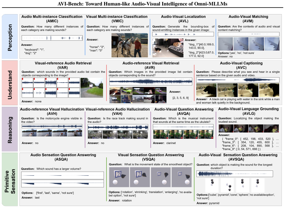Click the first boat frame in AVH
This screenshot has height=208, width=285.
pyautogui.click(x=29, y=132)
